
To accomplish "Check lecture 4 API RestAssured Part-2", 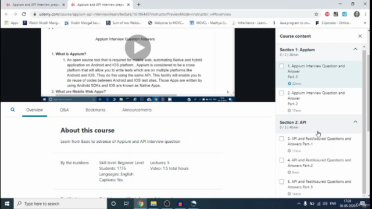I will 281,160.
